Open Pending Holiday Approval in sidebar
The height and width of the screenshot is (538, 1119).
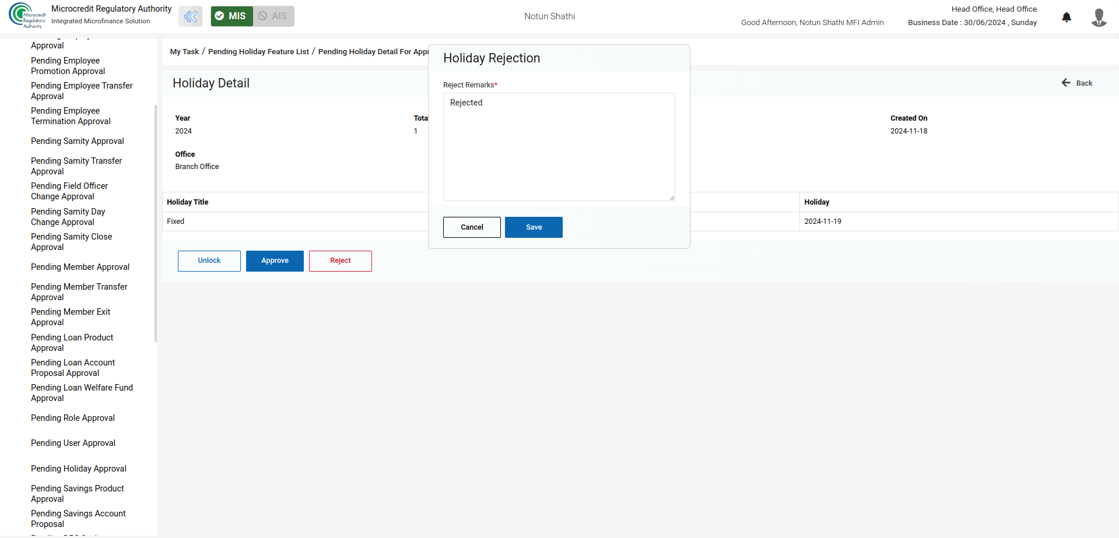coord(79,469)
